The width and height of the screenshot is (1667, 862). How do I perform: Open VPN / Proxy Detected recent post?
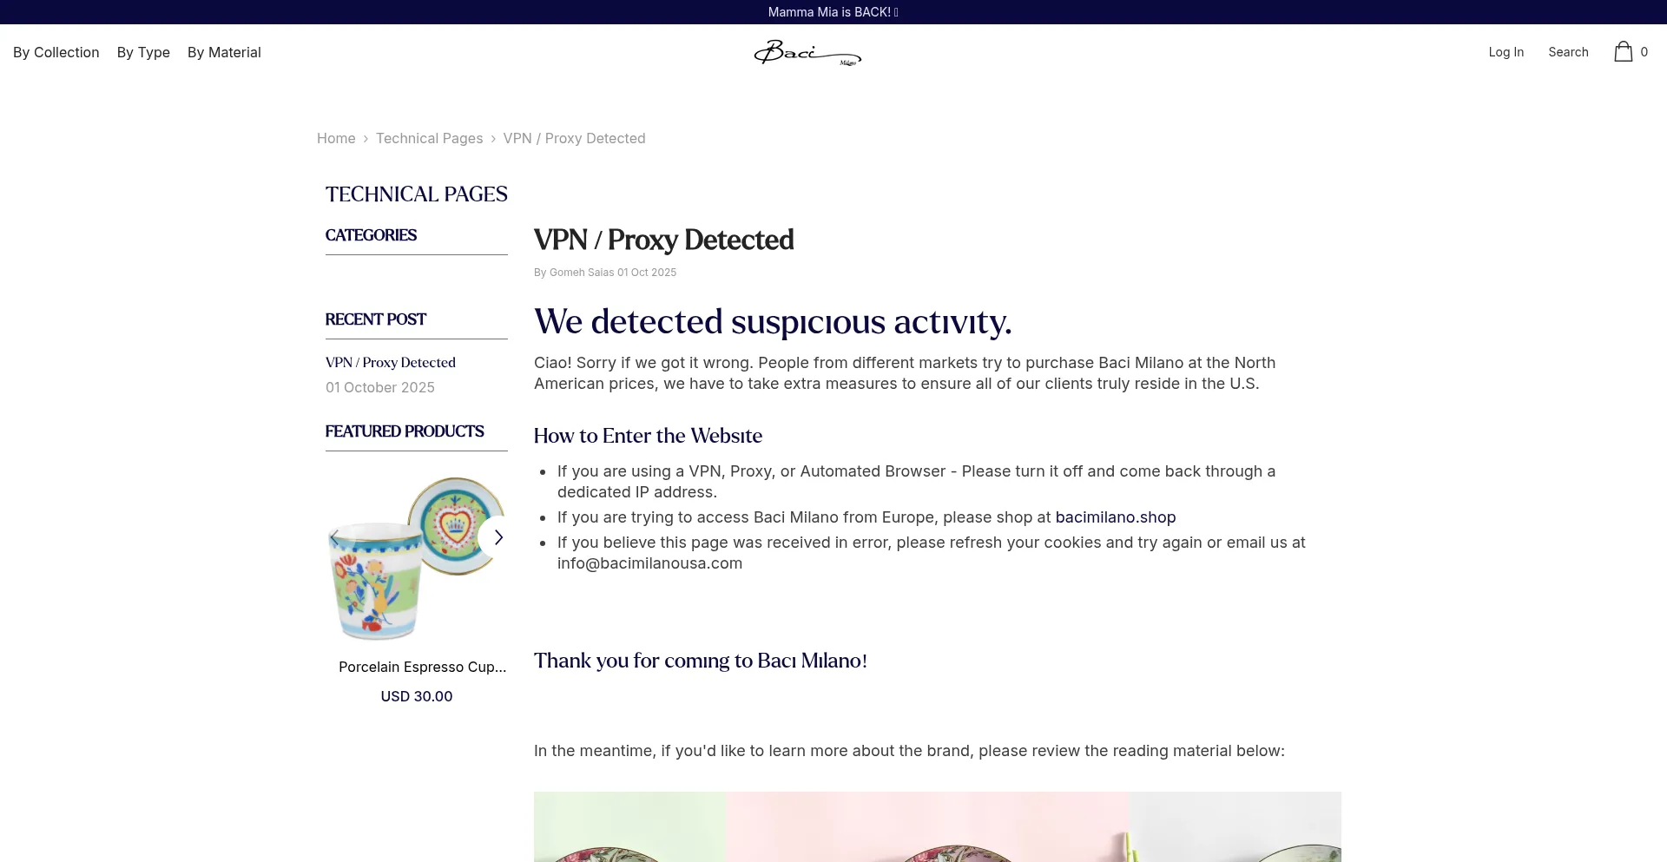[391, 362]
